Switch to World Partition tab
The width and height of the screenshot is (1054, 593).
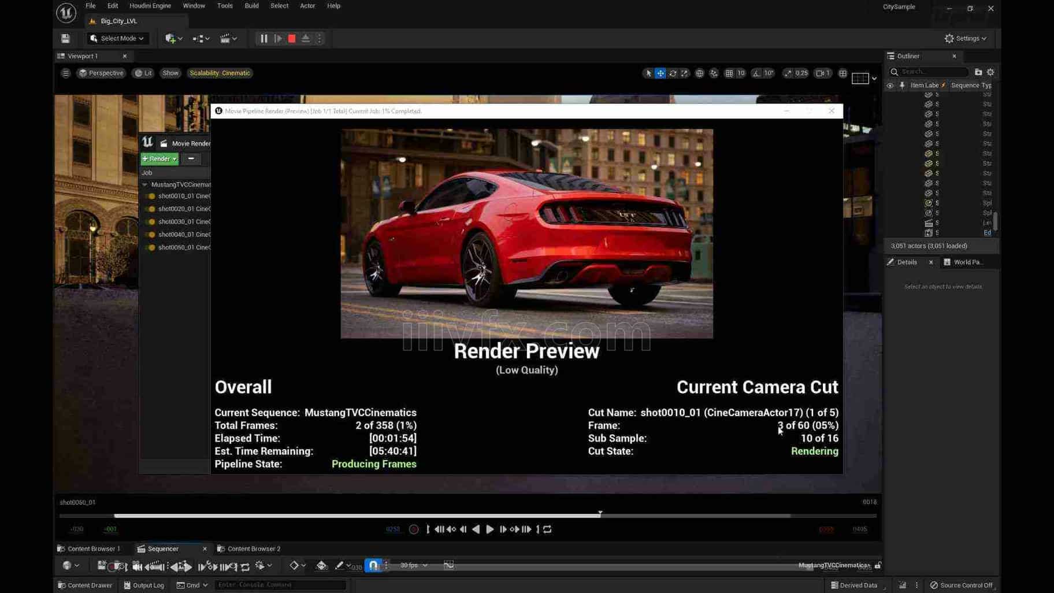(963, 262)
